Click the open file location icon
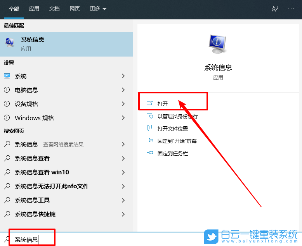The height and width of the screenshot is (246, 302). (x=150, y=128)
